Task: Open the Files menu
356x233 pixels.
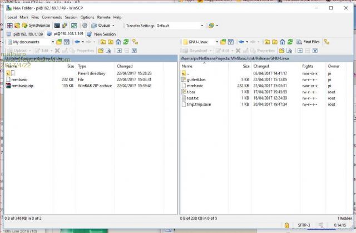Action: pyautogui.click(x=35, y=17)
